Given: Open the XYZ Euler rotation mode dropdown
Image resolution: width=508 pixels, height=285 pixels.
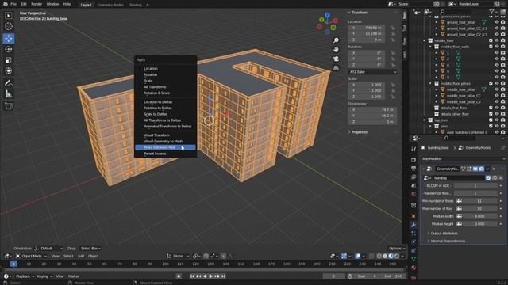Looking at the screenshot, I should click(372, 72).
